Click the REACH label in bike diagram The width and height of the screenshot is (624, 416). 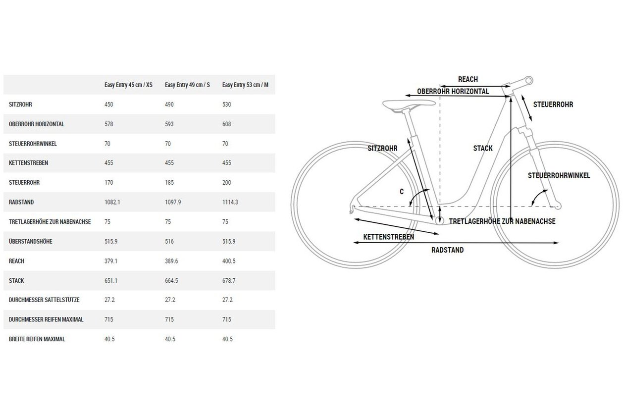pyautogui.click(x=468, y=79)
